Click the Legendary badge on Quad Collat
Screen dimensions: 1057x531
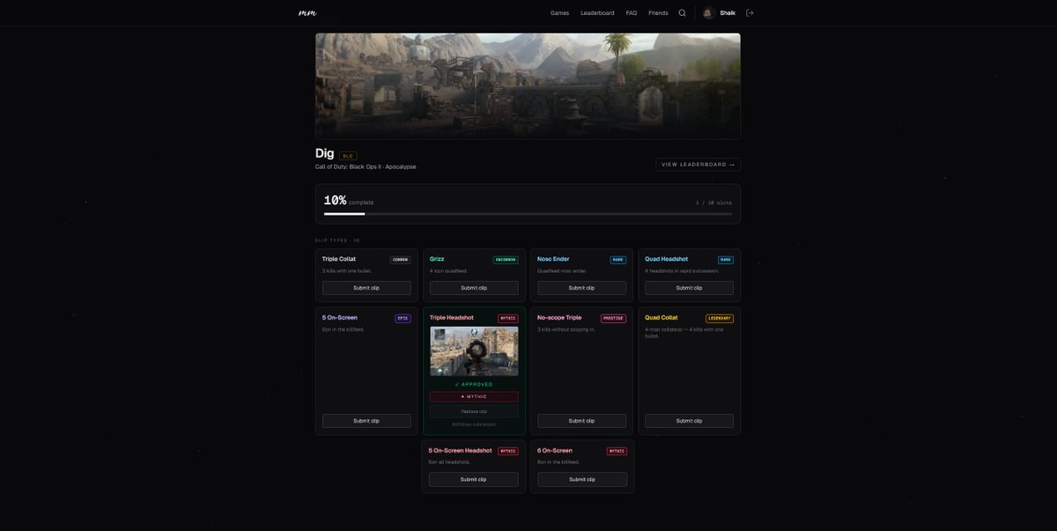720,319
